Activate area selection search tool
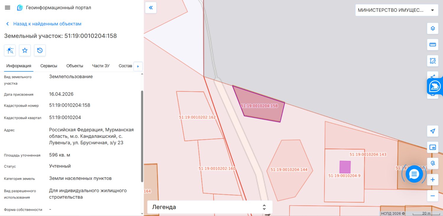Screen dimensions: 443x216 pos(433,61)
